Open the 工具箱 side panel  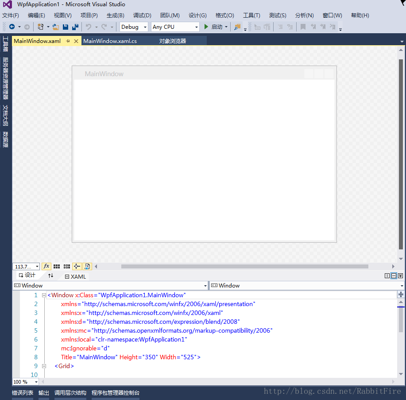5,44
